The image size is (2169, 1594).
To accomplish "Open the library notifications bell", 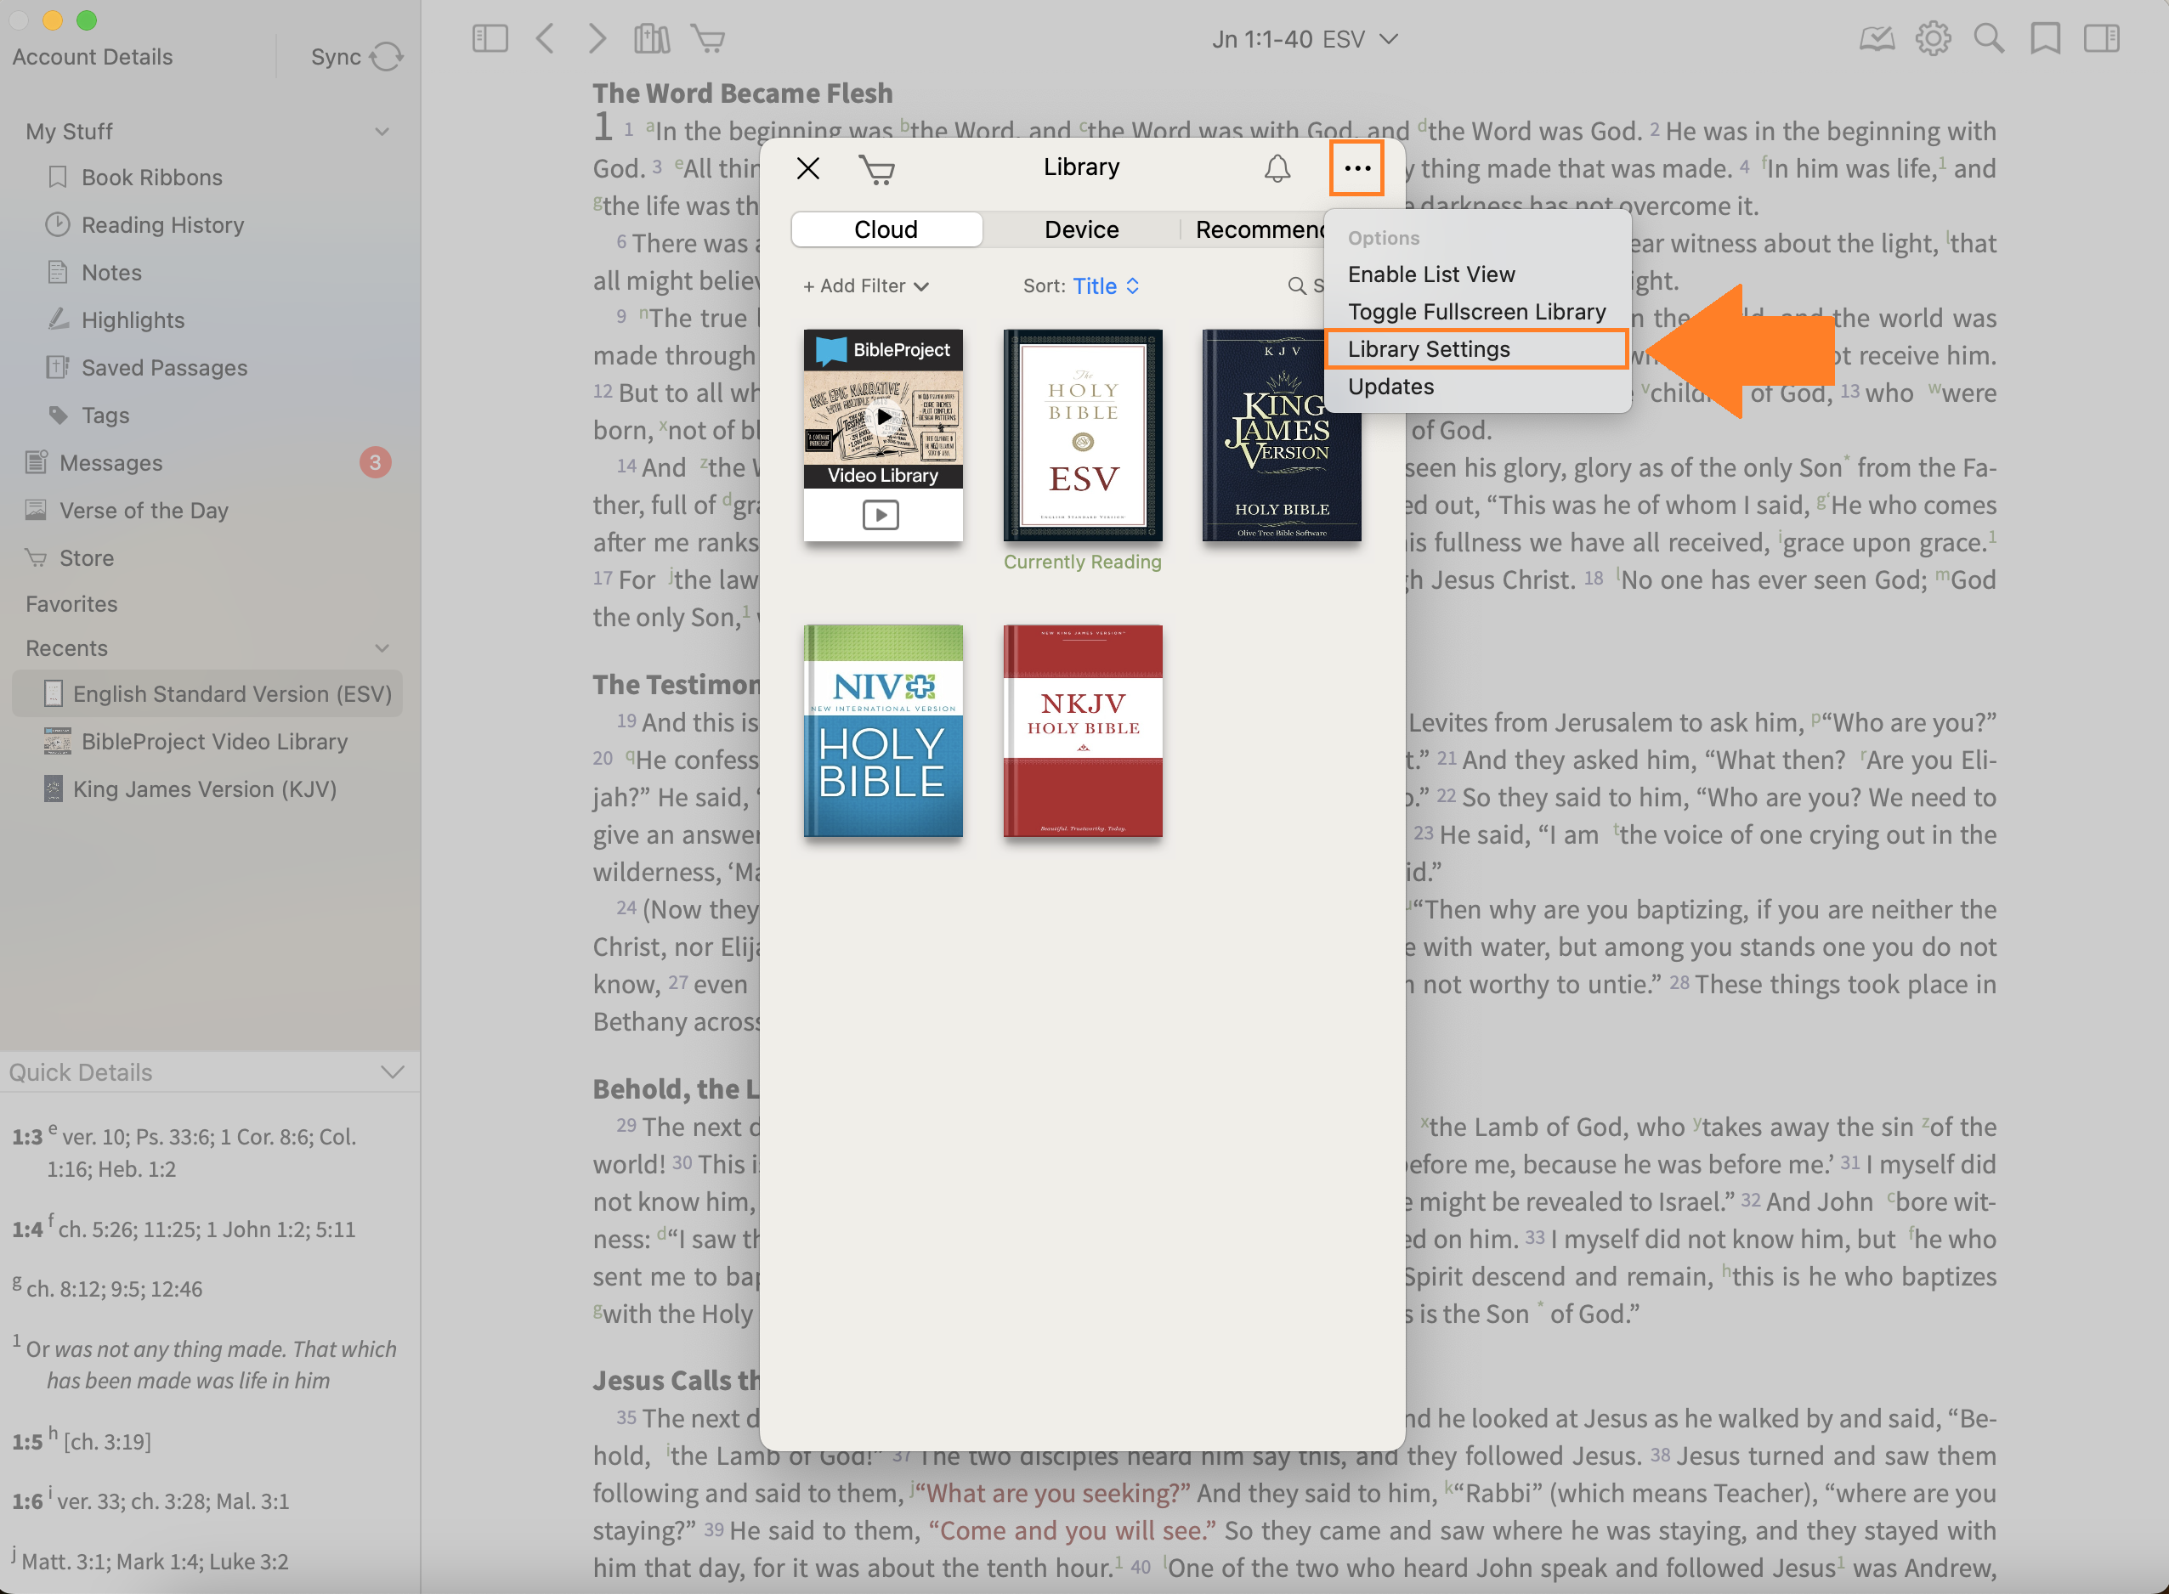I will point(1277,169).
